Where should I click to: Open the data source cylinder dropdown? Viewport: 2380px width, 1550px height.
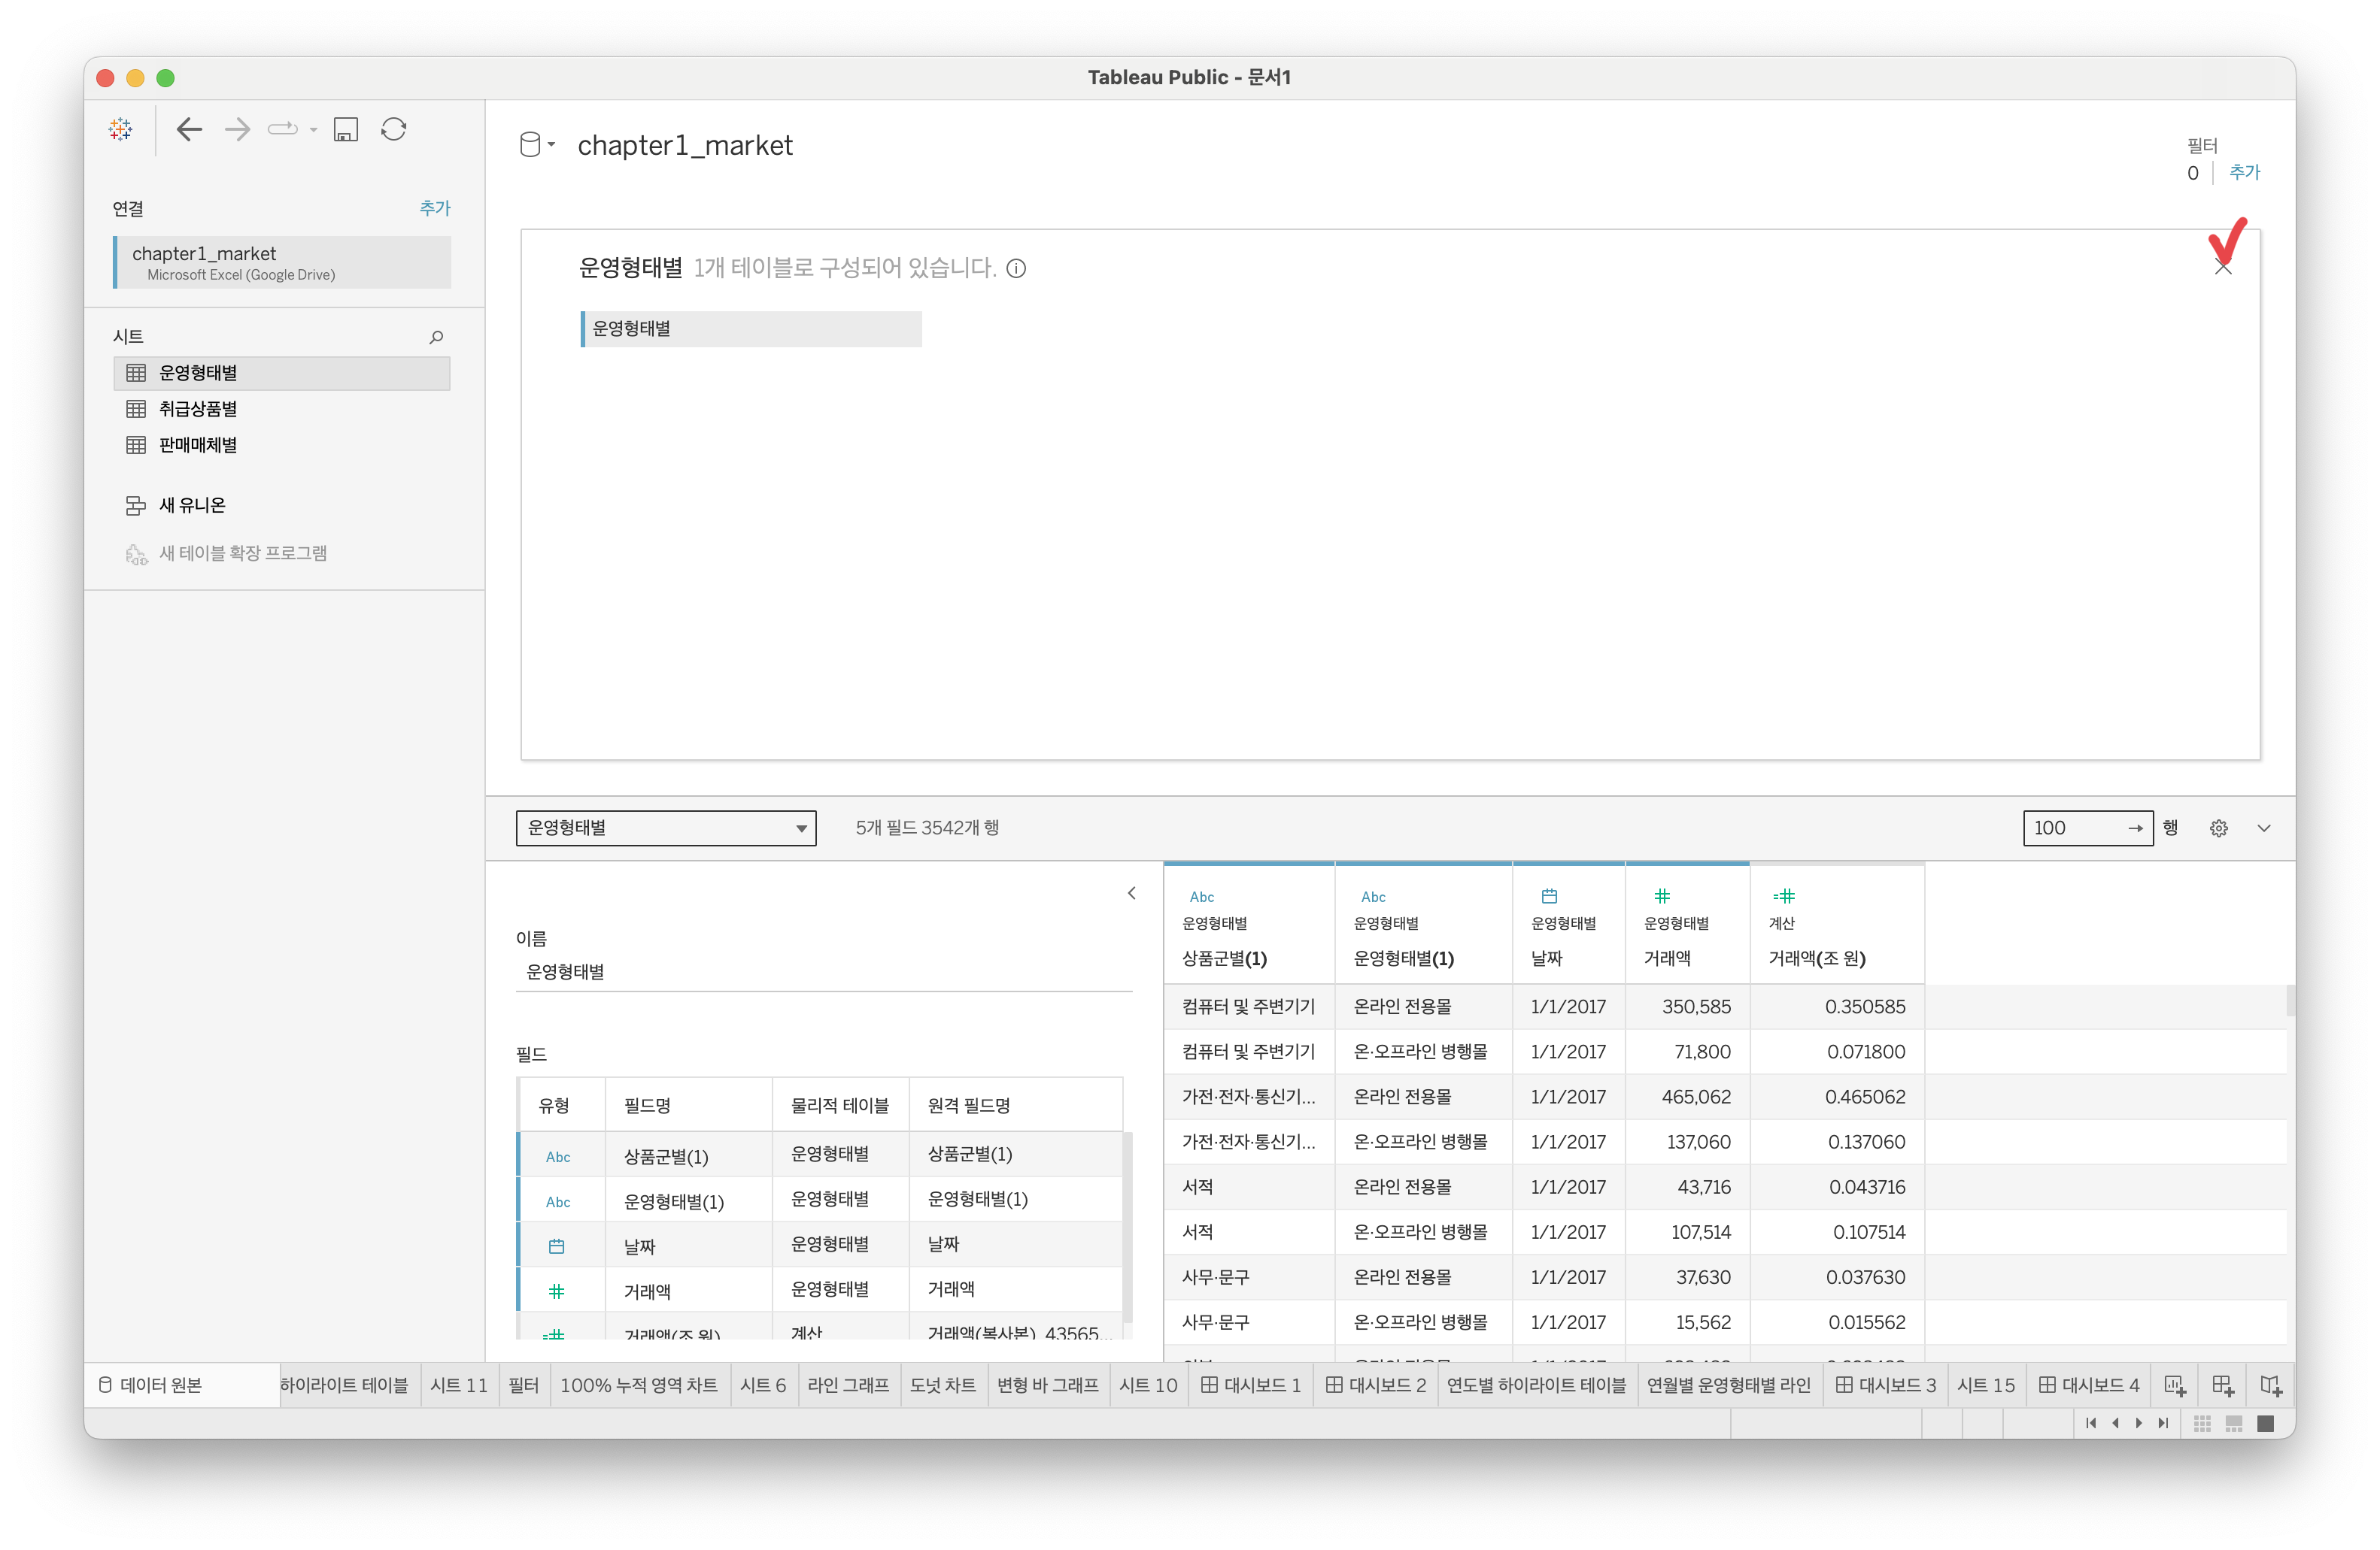537,146
